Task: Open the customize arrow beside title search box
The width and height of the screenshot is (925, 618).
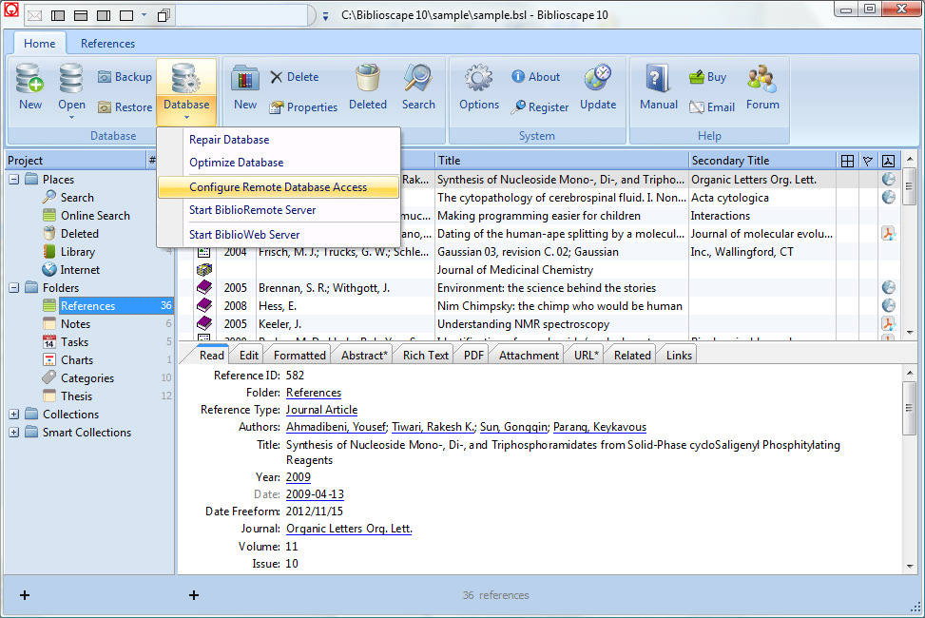Action: 326,16
